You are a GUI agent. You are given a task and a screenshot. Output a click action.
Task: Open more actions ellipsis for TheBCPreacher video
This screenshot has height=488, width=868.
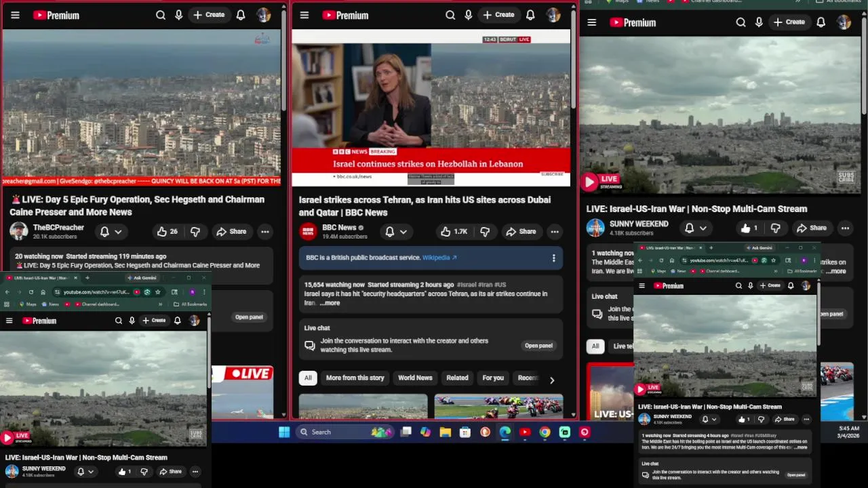[x=265, y=232]
